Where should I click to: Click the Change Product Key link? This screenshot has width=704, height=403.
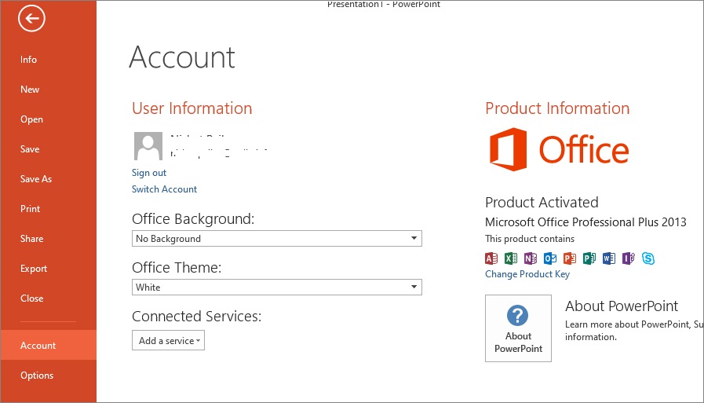coord(527,274)
